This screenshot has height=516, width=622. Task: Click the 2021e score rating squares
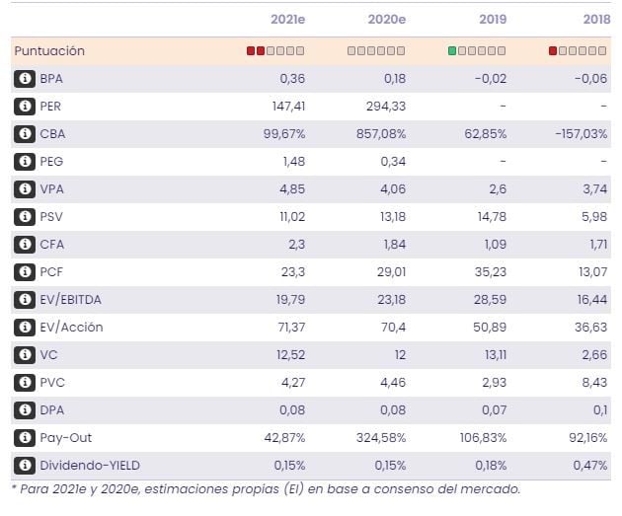click(275, 50)
